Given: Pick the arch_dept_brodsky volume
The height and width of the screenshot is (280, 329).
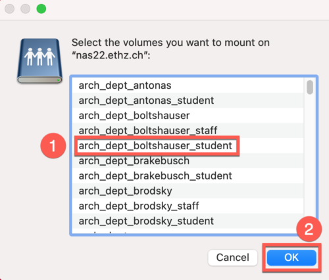Looking at the screenshot, I should tap(188, 191).
